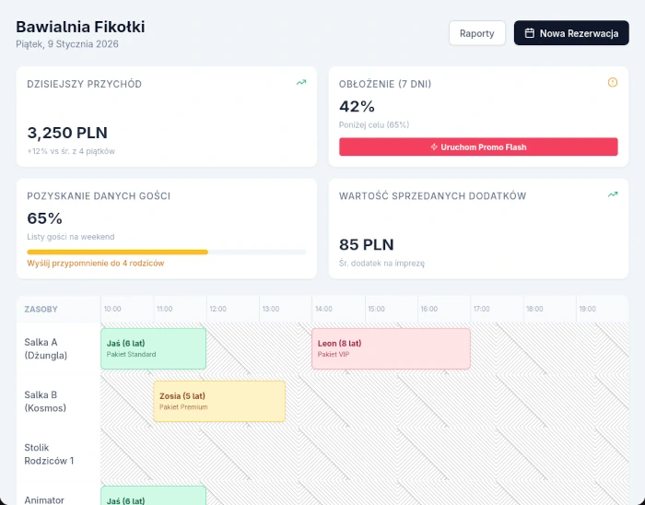Open Leon VIP package booking
Image resolution: width=645 pixels, height=505 pixels.
coord(391,348)
